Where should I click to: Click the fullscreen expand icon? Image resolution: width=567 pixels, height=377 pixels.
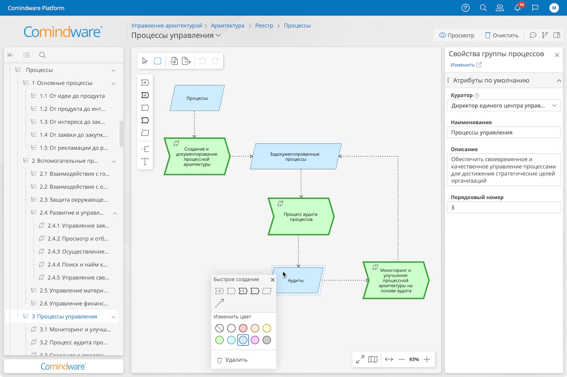coord(360,359)
